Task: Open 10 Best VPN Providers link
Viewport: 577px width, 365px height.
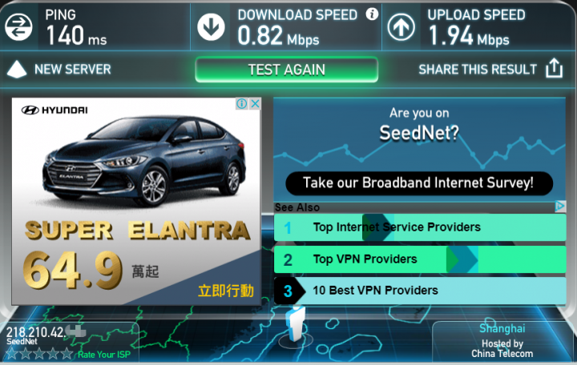Action: [x=420, y=291]
